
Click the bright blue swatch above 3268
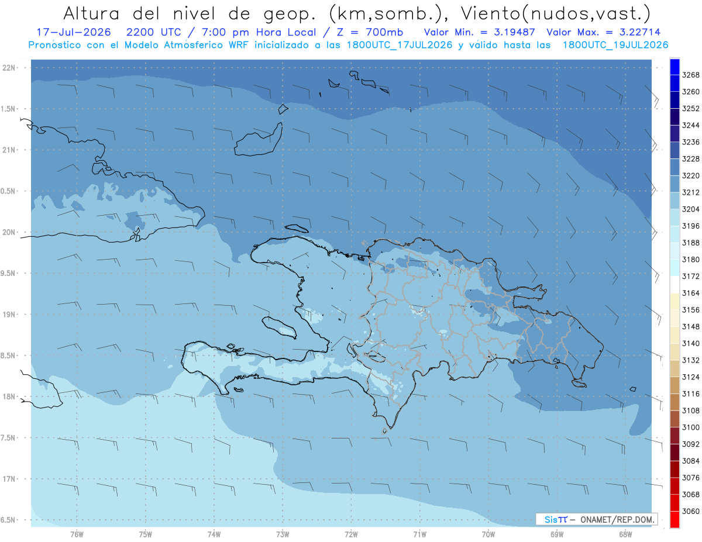click(675, 66)
